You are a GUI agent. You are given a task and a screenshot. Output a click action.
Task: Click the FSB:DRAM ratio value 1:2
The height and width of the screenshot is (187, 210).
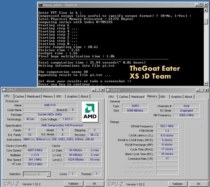(x=167, y=131)
